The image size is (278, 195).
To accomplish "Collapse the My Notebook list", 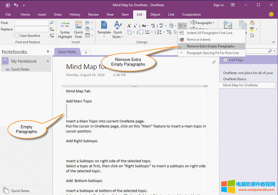I will [48, 61].
